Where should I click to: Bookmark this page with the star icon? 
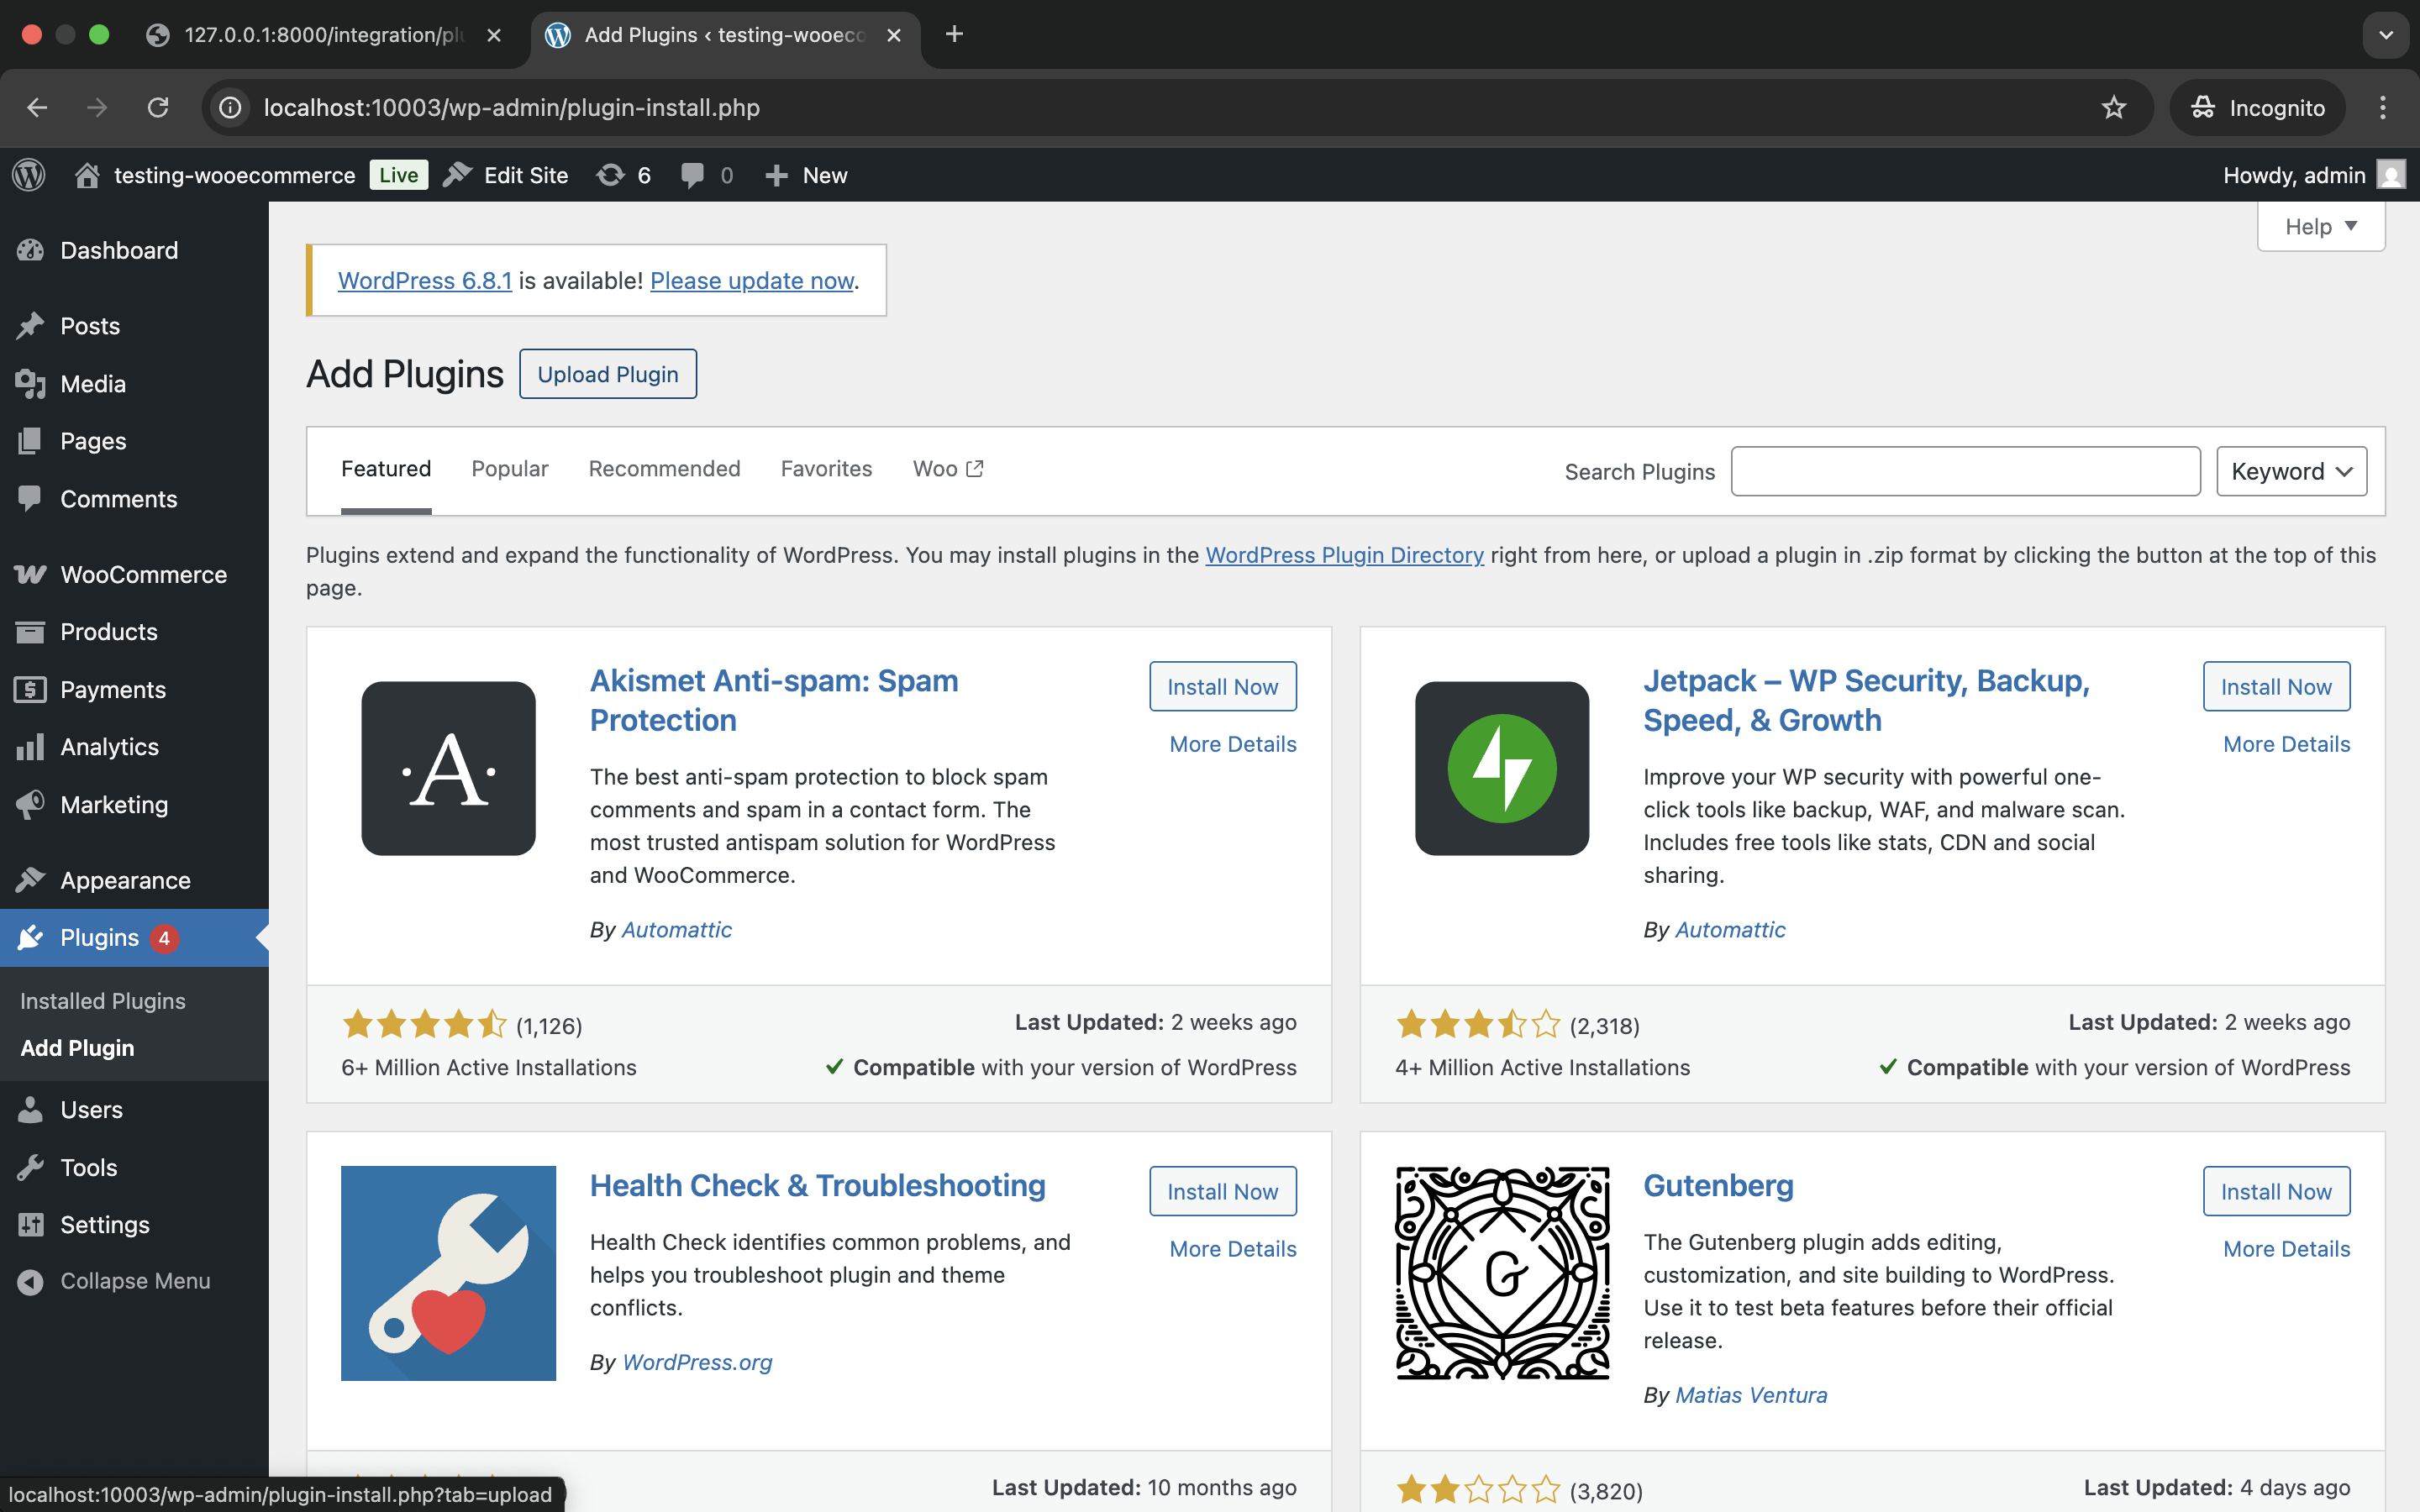[x=2113, y=107]
